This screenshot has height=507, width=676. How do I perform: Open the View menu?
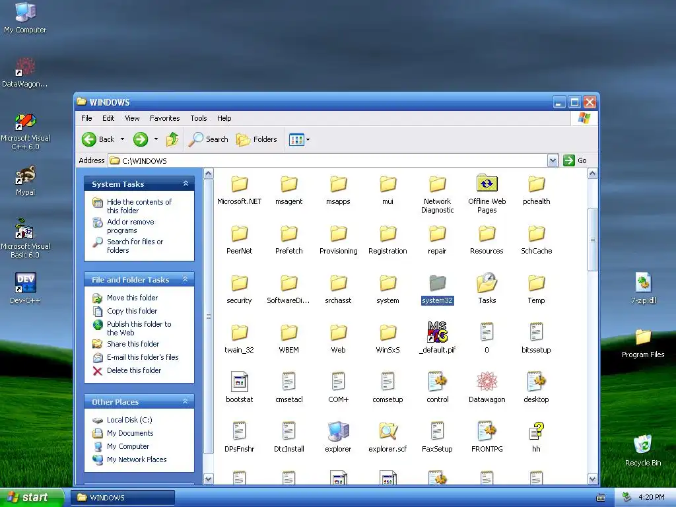point(132,118)
